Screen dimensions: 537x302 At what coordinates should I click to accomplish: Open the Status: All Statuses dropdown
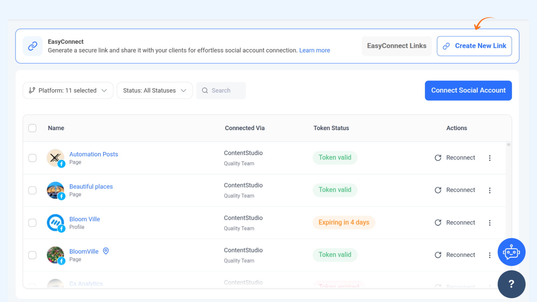tap(154, 90)
